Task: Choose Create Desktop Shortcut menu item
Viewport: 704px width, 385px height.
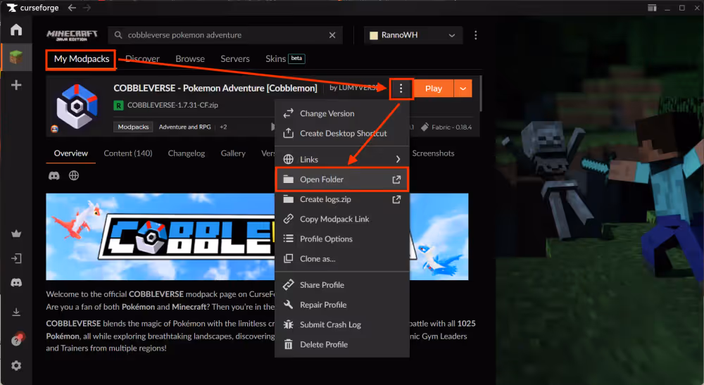Action: [341, 133]
